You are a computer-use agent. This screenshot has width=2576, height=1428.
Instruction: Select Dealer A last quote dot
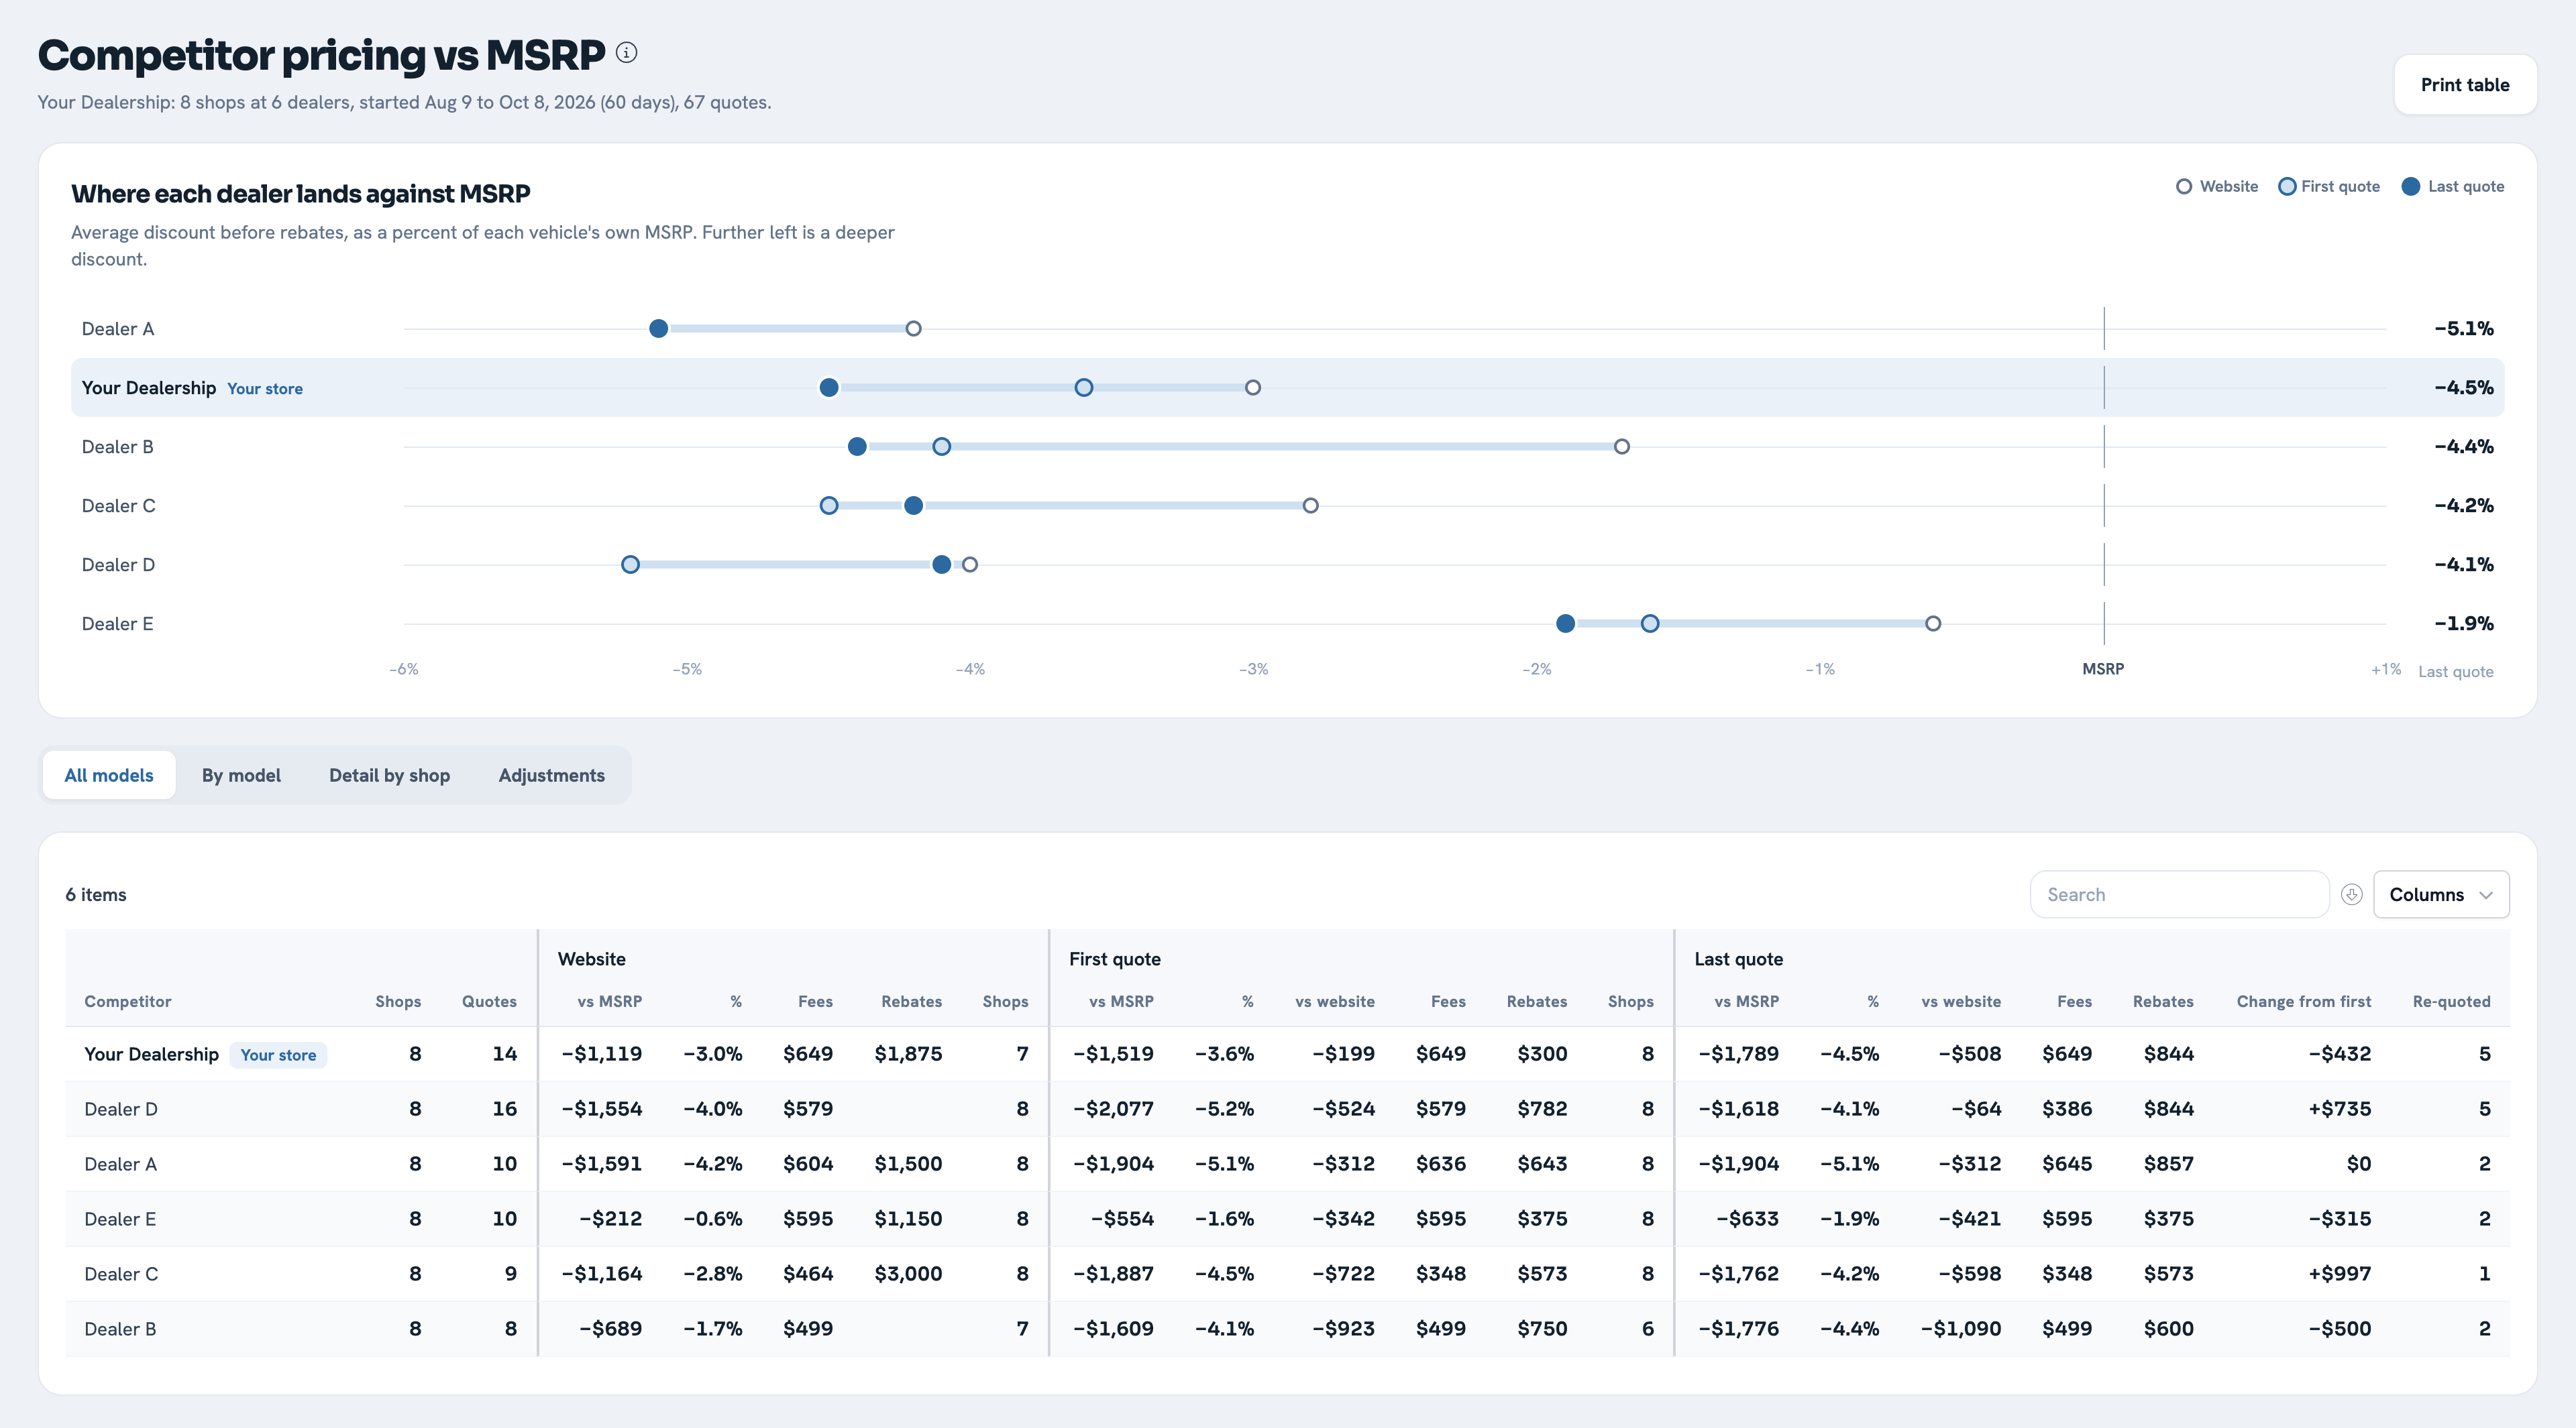click(x=658, y=329)
